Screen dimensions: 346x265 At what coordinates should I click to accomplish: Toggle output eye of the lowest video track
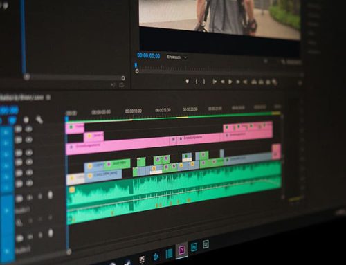coord(29,183)
